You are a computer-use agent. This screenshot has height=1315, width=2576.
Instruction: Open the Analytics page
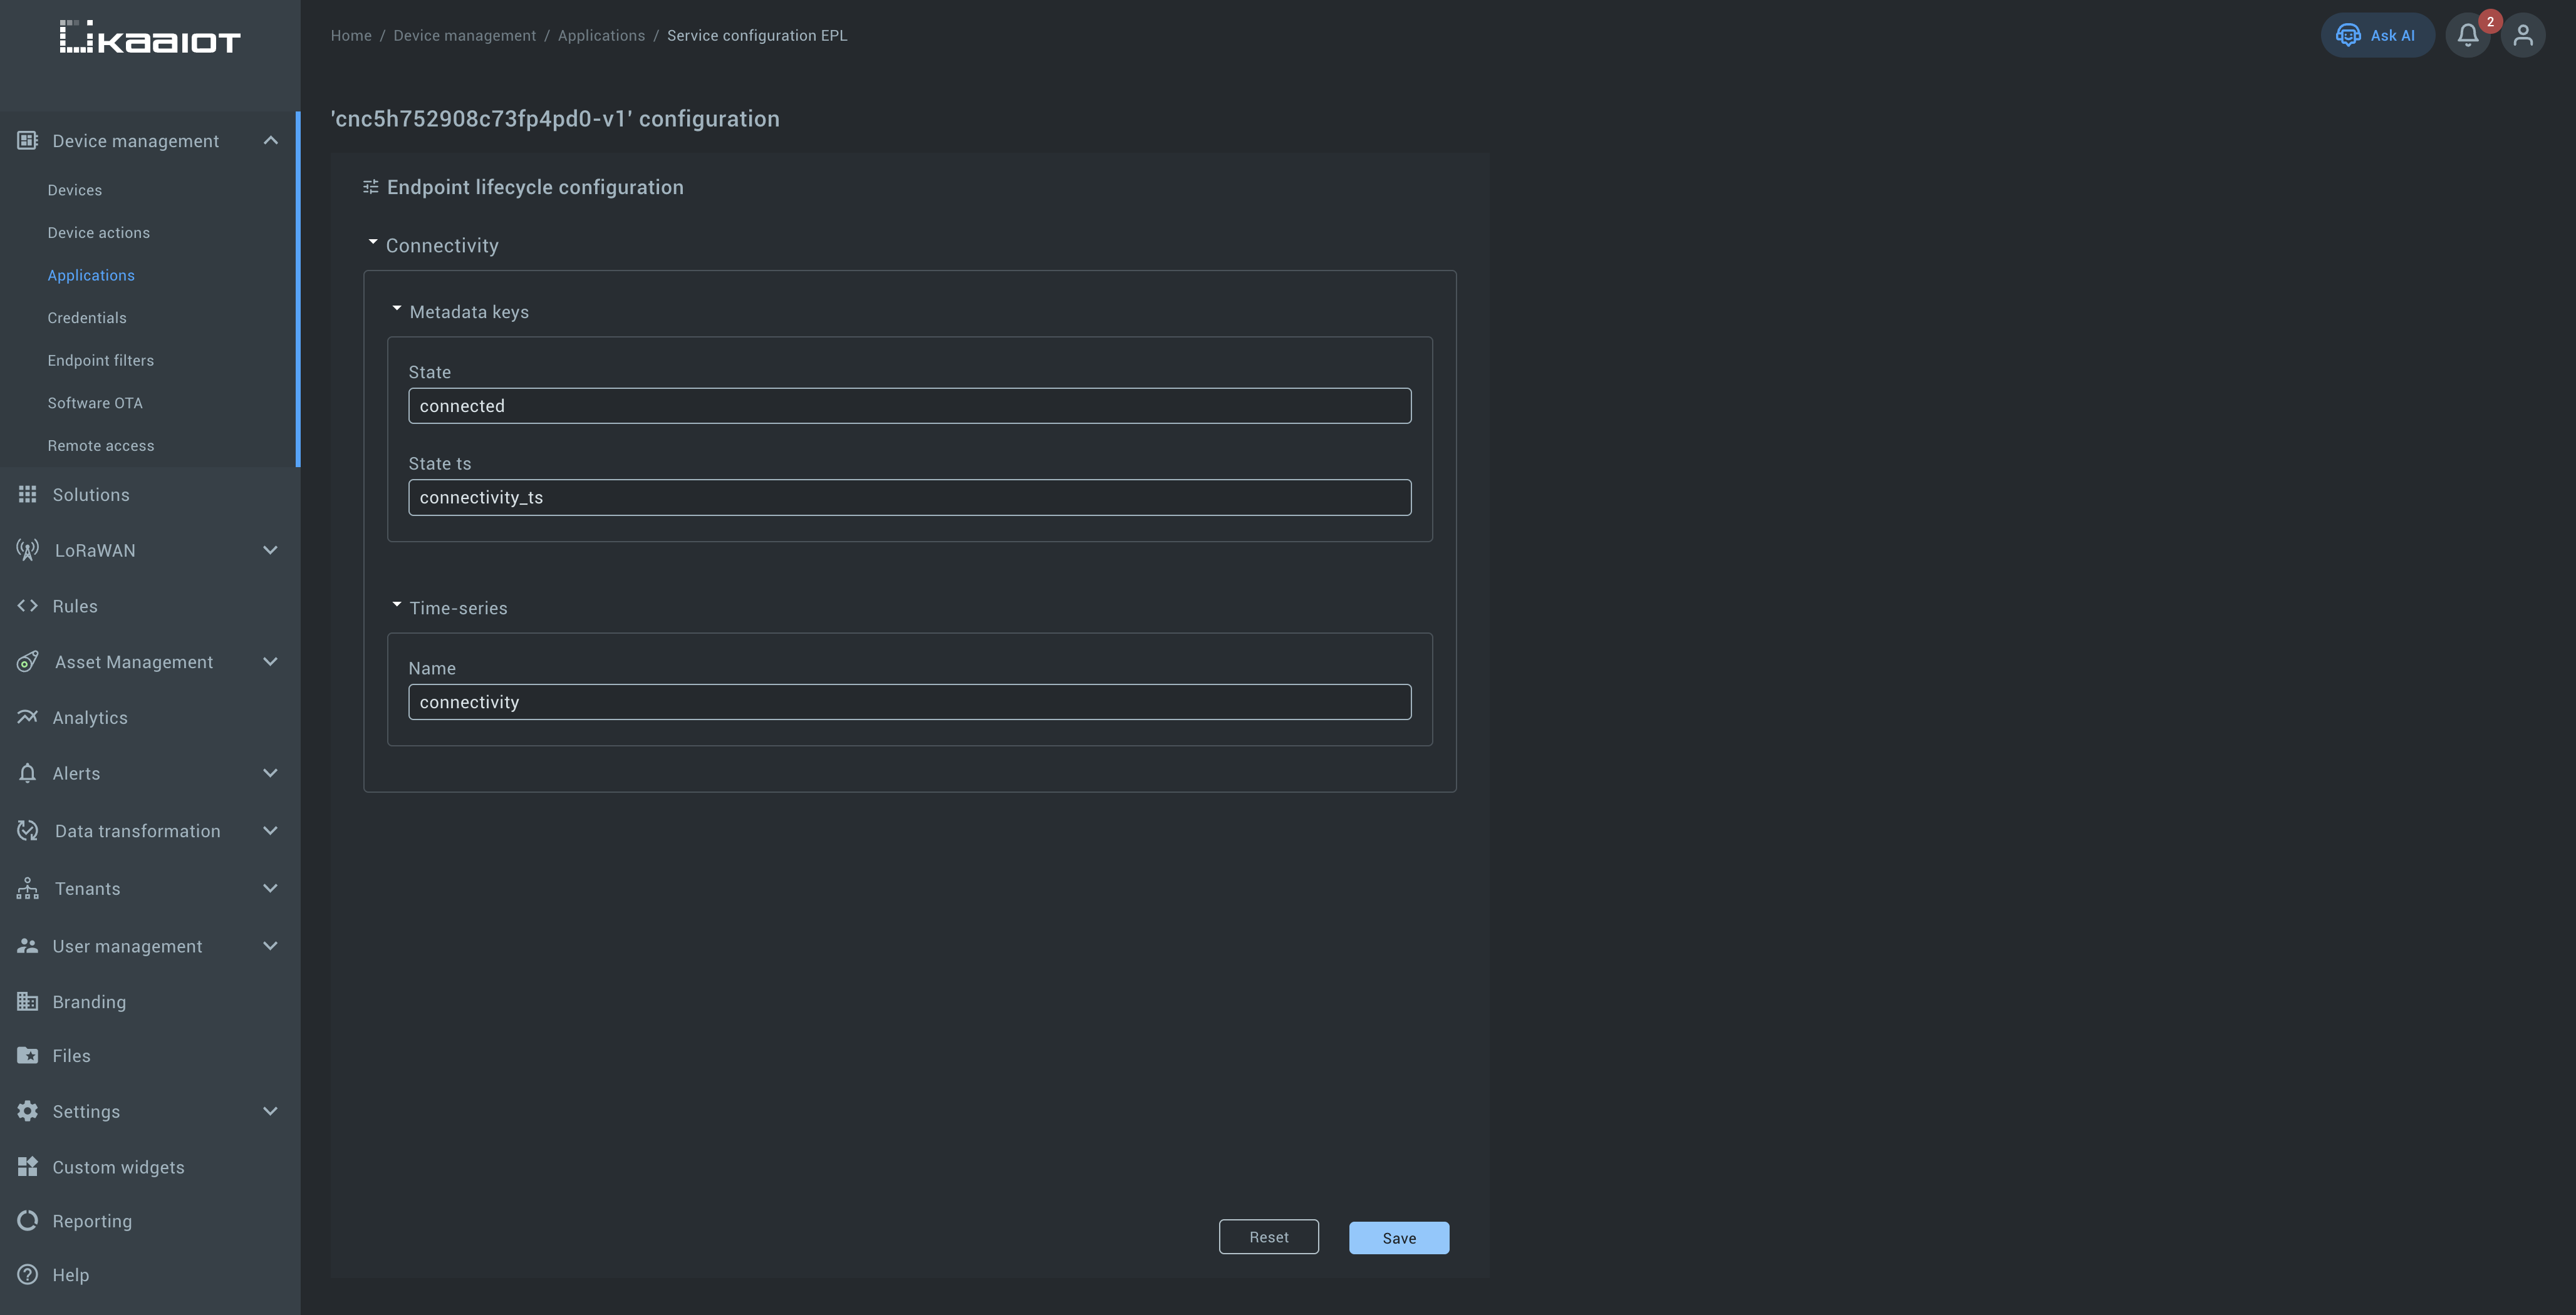point(89,718)
